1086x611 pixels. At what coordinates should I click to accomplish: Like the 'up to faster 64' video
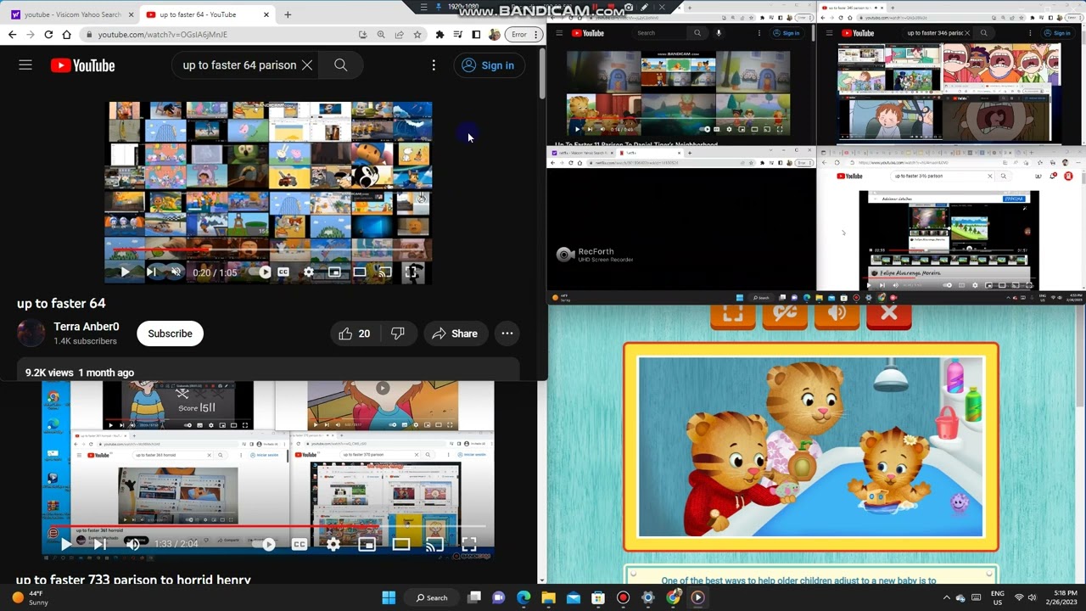tap(355, 334)
